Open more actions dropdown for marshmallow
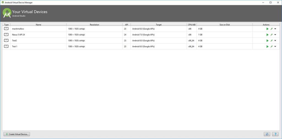Viewport: 282px width, 139px height. (275, 29)
